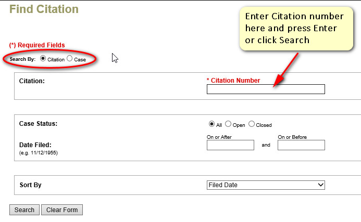Click the yellow instruction callout note
The image size is (361, 222).
[x=296, y=28]
